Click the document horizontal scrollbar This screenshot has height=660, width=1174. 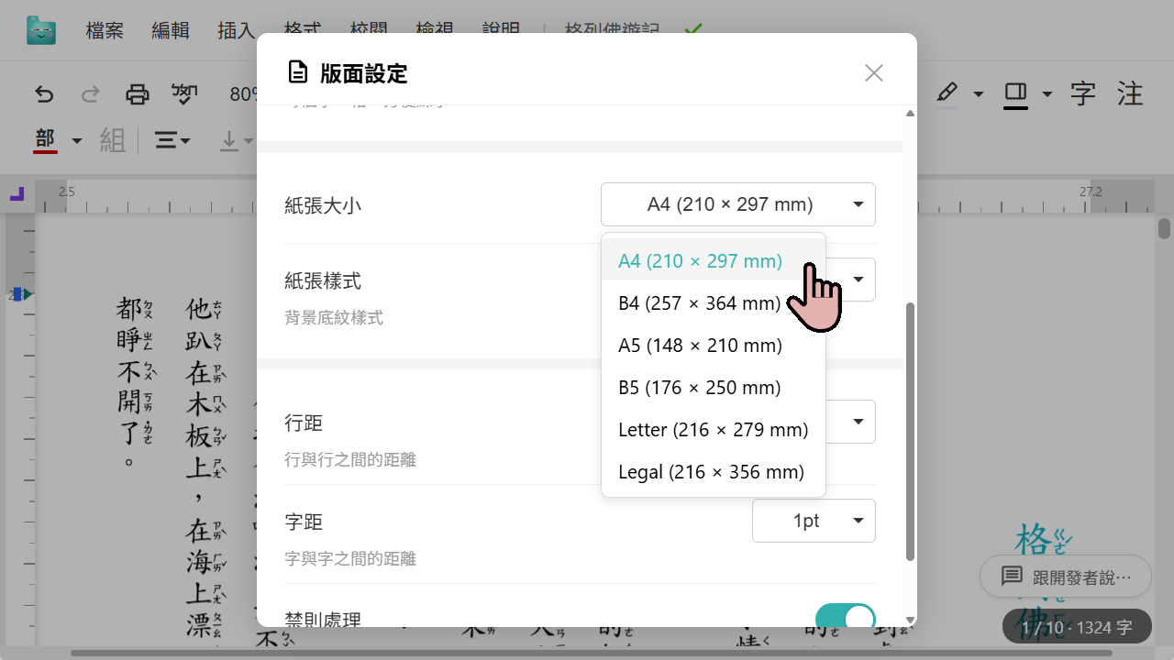pos(592,654)
